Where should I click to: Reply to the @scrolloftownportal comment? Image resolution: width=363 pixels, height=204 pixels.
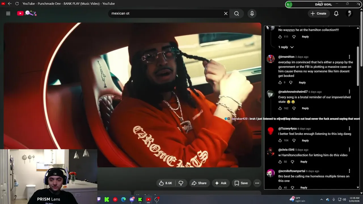(x=304, y=188)
